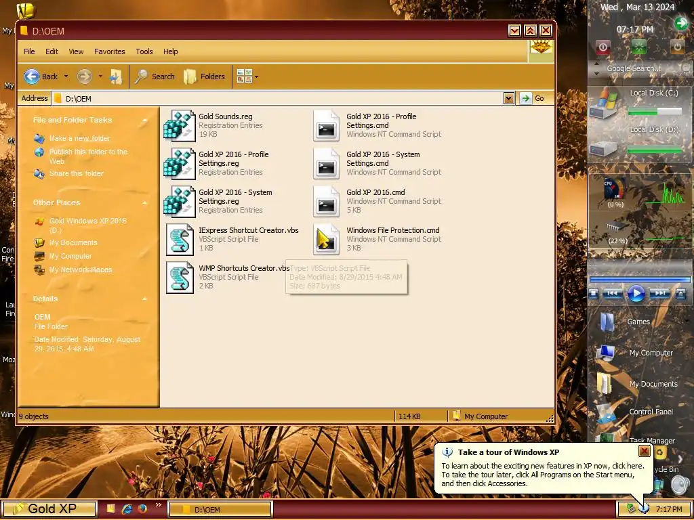
Task: Click the red shutdown icon in sidebar
Action: [603, 47]
